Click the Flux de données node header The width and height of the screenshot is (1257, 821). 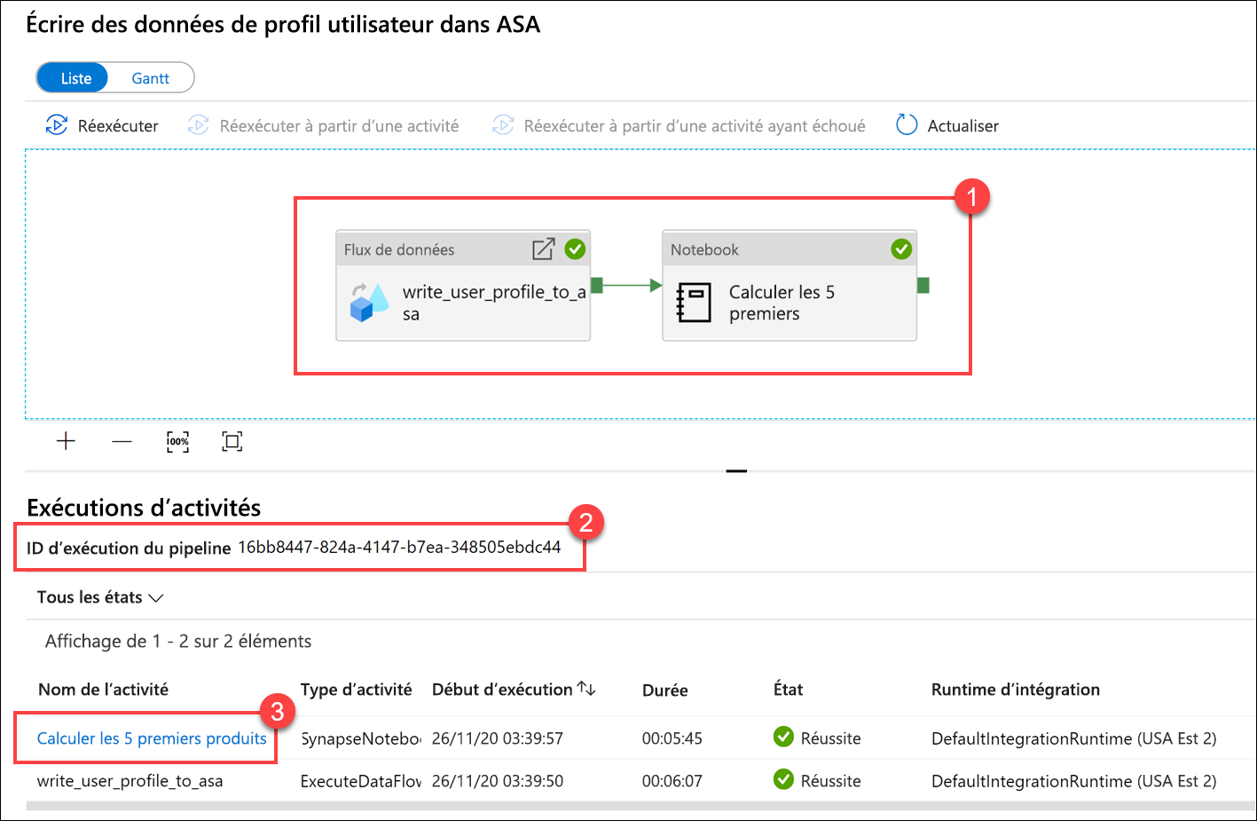click(463, 249)
